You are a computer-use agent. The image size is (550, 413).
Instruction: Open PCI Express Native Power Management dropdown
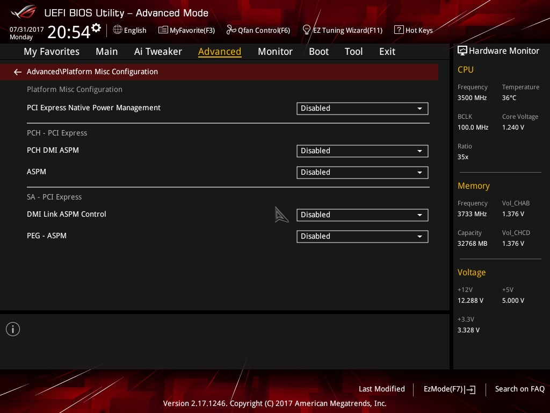[363, 109]
